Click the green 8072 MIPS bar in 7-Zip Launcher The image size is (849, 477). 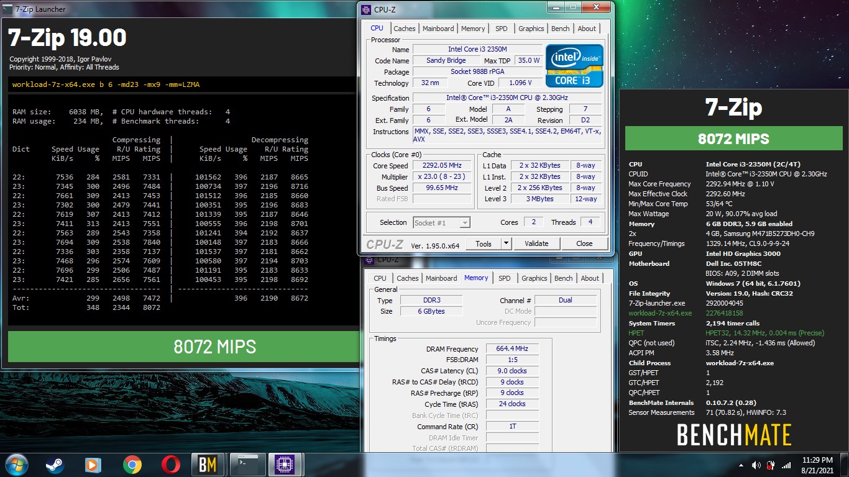pyautogui.click(x=183, y=347)
